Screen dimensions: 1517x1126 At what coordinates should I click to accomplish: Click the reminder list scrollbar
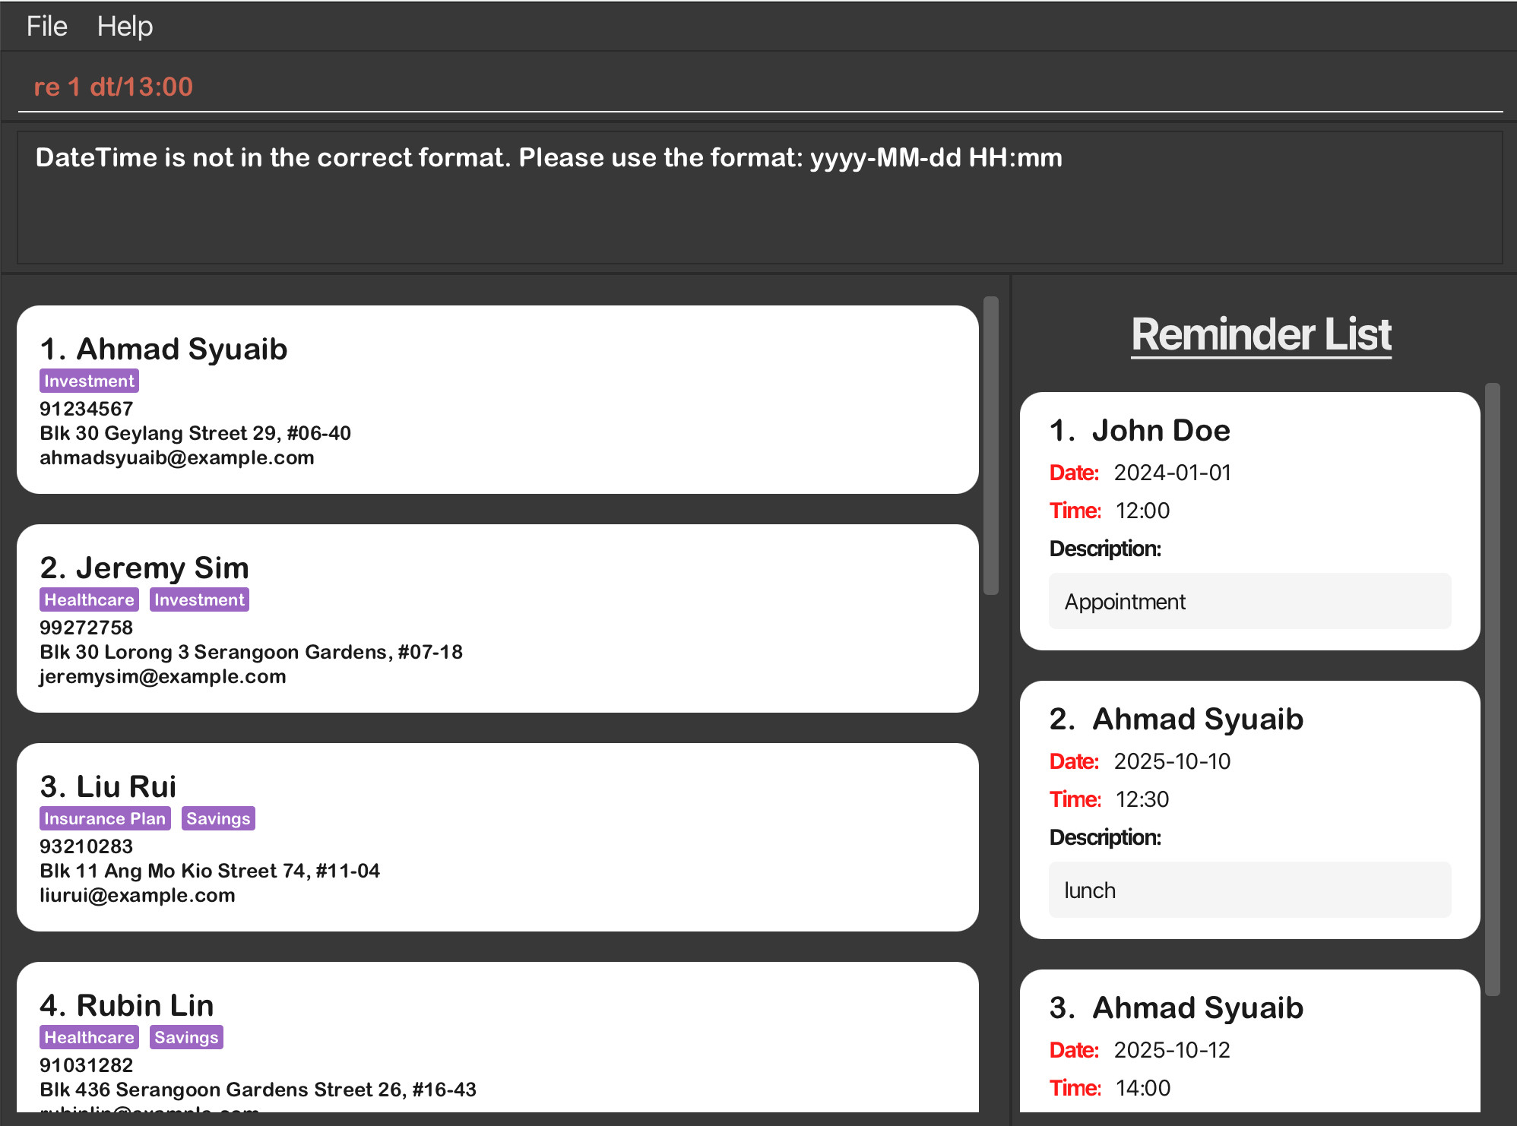1492,688
